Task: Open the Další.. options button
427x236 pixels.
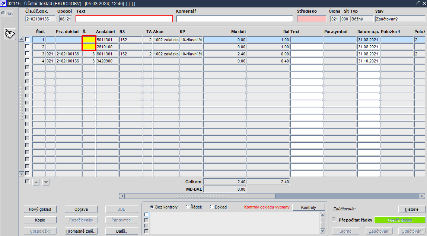Action: [121, 231]
